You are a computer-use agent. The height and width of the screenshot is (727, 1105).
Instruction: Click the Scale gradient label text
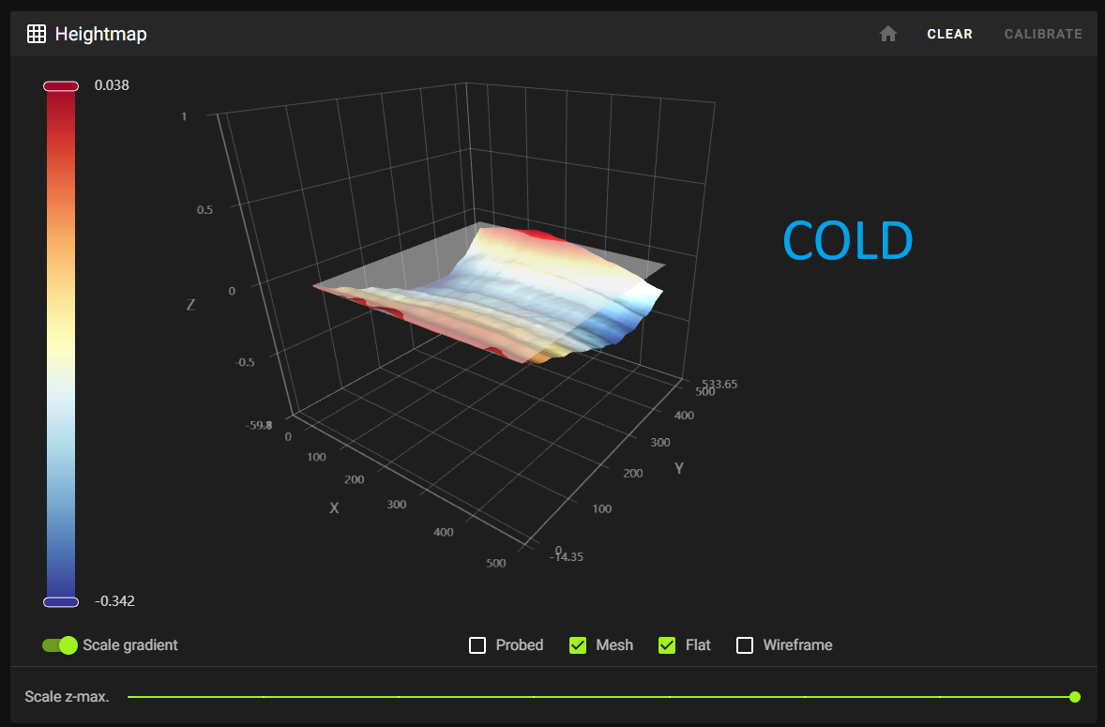pos(130,645)
